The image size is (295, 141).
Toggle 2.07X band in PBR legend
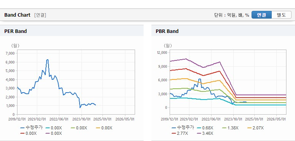pyautogui.click(x=255, y=128)
